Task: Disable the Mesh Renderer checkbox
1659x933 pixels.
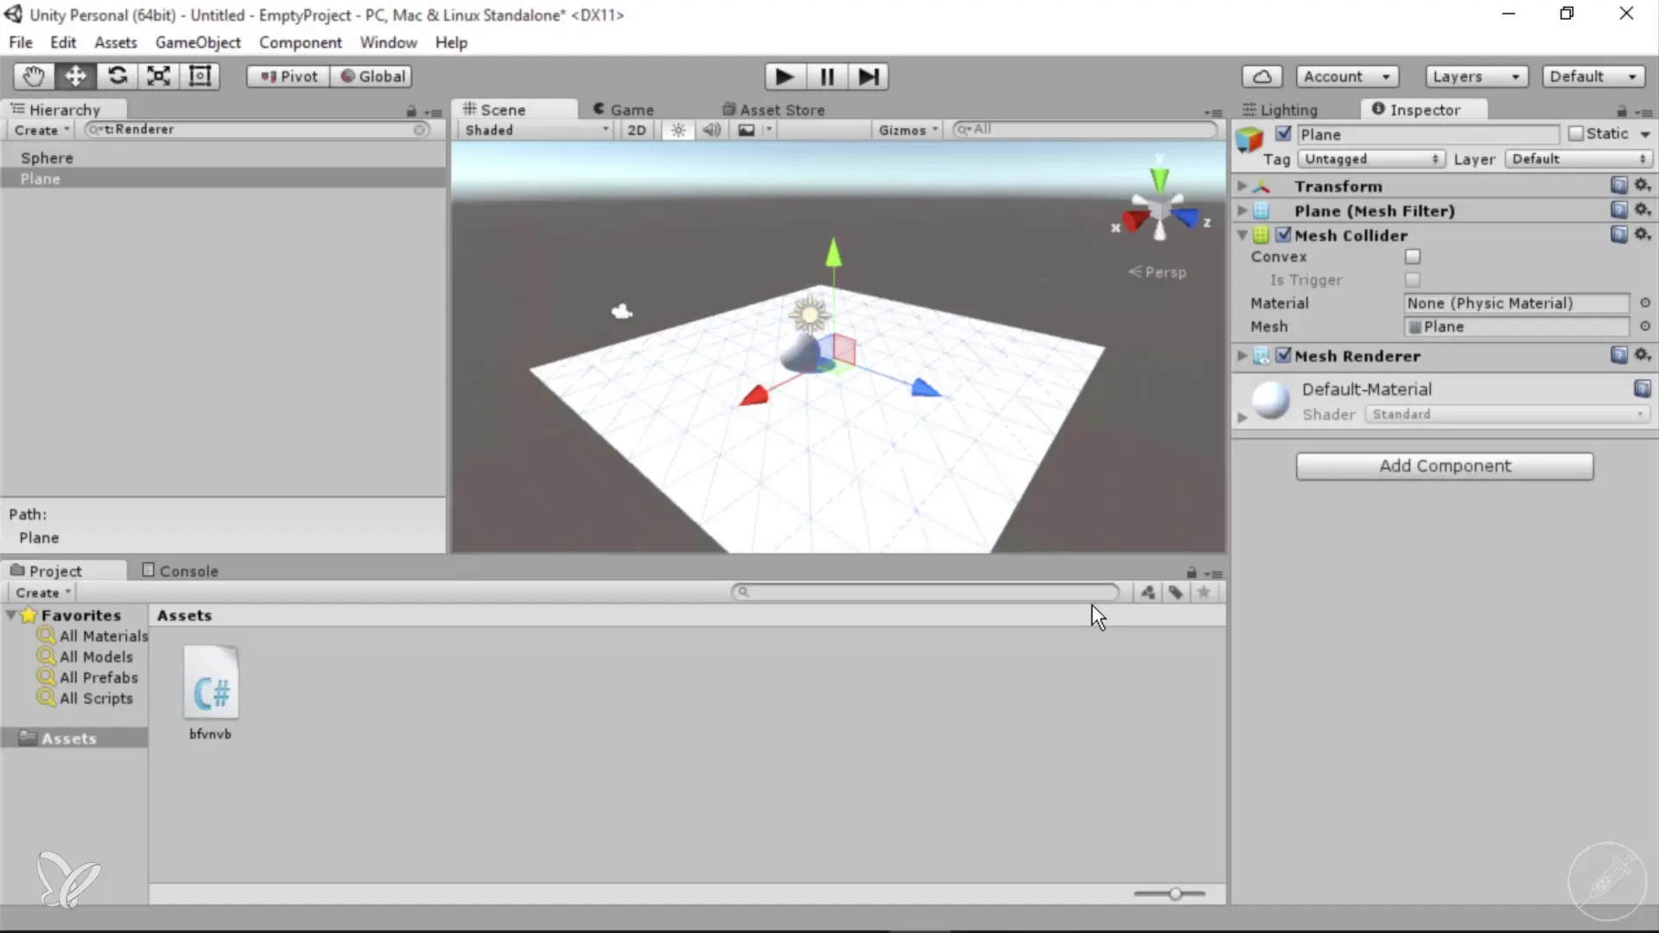Action: coord(1283,355)
